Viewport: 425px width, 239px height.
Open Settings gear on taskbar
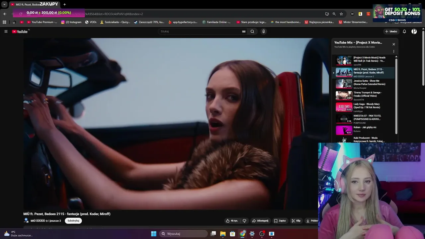[x=252, y=234]
